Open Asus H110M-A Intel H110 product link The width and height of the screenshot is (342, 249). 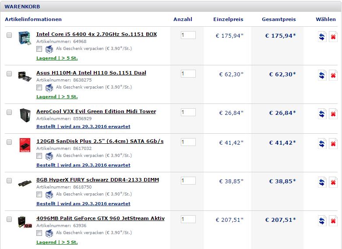pos(91,73)
